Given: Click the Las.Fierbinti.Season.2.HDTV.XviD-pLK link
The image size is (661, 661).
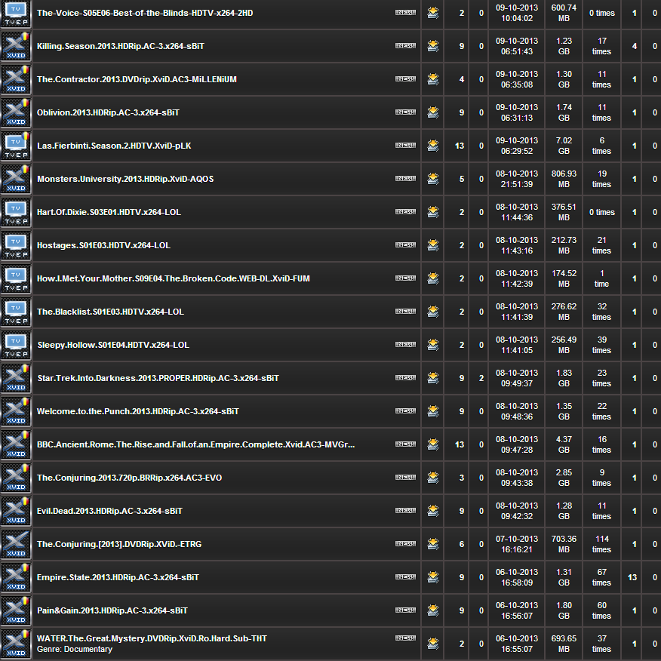Looking at the screenshot, I should pos(114,146).
